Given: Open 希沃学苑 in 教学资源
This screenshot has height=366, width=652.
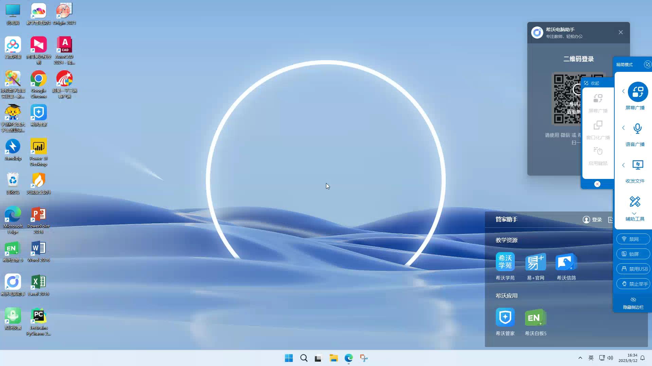Looking at the screenshot, I should click(x=505, y=262).
